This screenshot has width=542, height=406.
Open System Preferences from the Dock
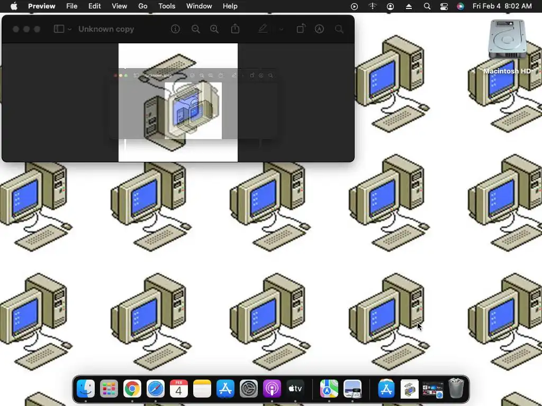click(x=249, y=389)
